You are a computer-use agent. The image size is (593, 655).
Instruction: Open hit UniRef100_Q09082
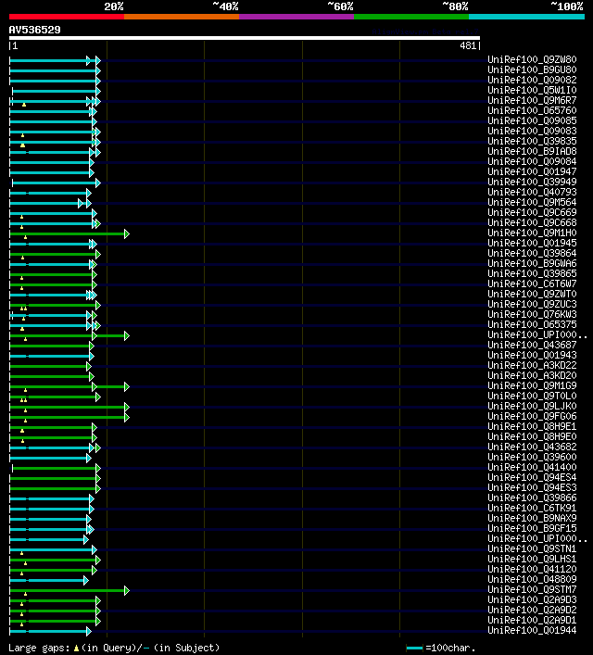click(x=532, y=80)
